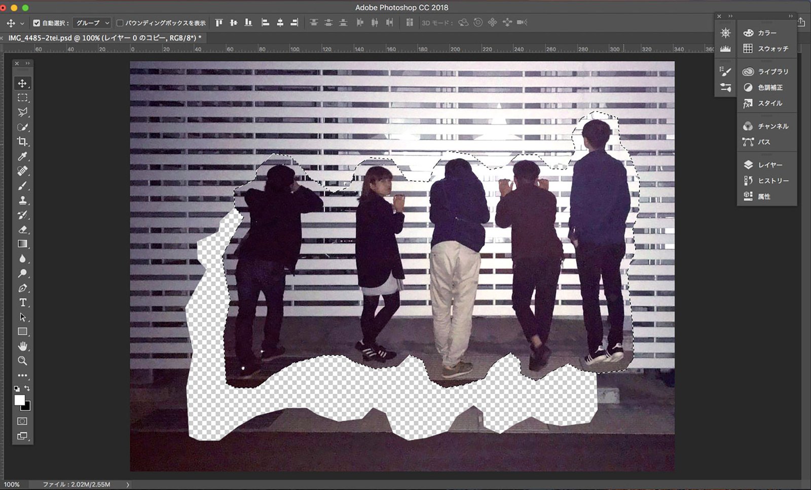Open the Brushes panel icon

(x=726, y=88)
